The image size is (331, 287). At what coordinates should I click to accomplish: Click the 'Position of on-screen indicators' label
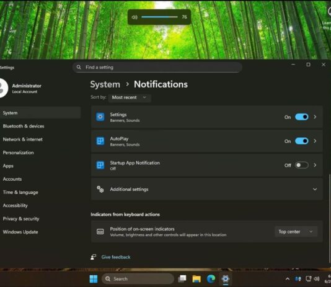pos(143,229)
